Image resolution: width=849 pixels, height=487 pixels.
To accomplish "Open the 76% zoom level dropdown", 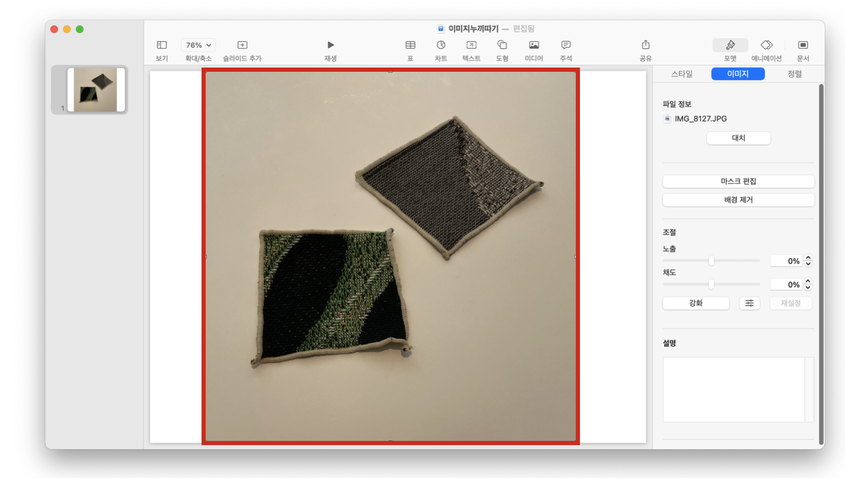I will 198,45.
